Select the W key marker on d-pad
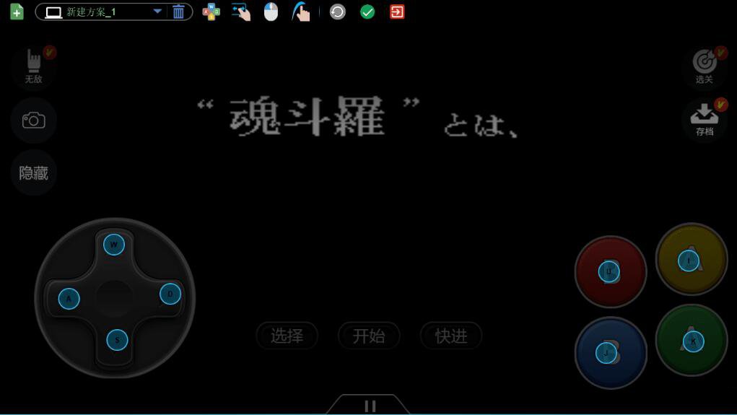This screenshot has width=737, height=415. point(114,245)
